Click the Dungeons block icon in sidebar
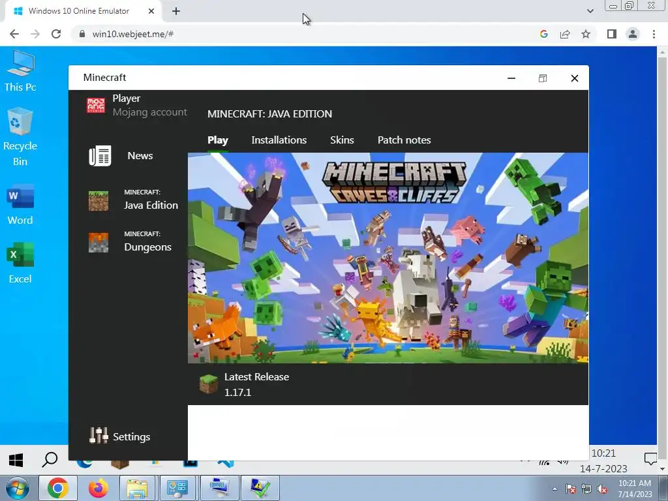 [99, 243]
